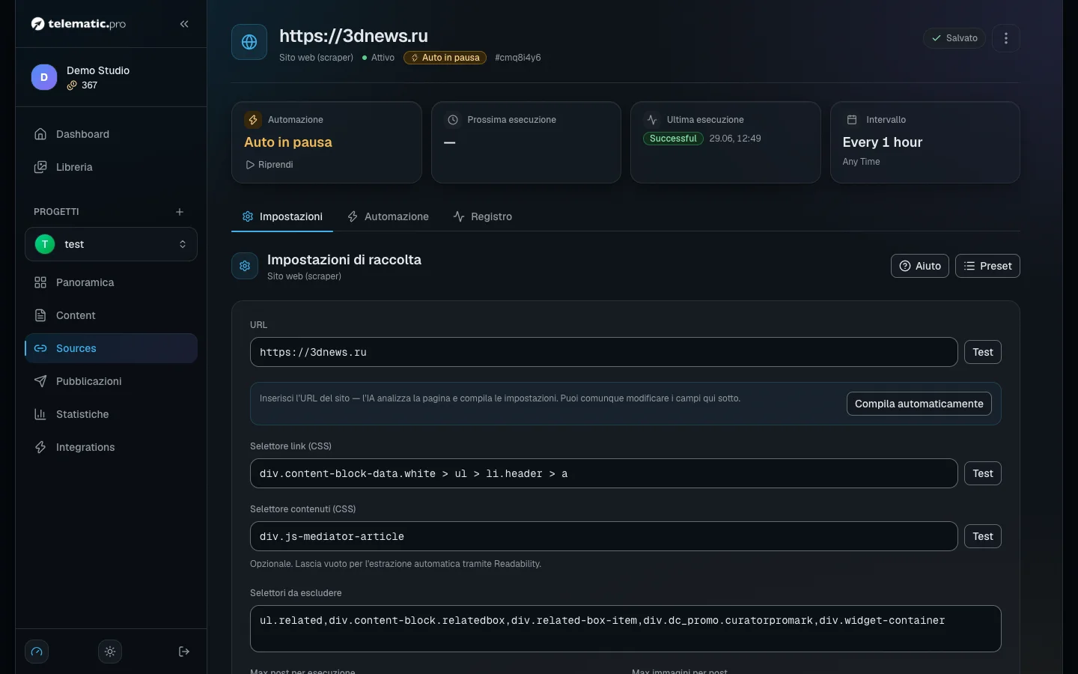Select Sources in the sidebar
Viewport: 1078px width, 674px height.
(111, 348)
